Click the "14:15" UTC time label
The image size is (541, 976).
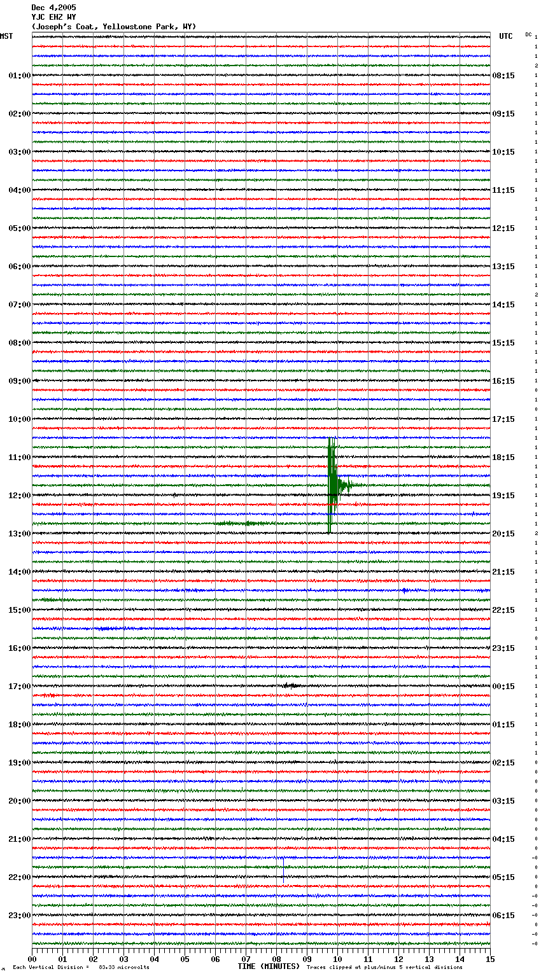(503, 305)
